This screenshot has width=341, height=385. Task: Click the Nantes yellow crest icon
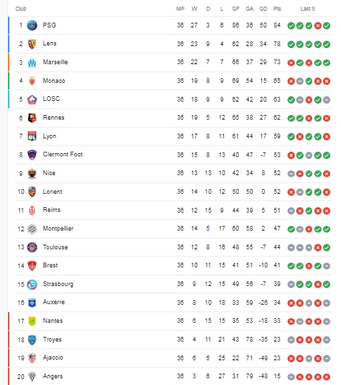(32, 321)
